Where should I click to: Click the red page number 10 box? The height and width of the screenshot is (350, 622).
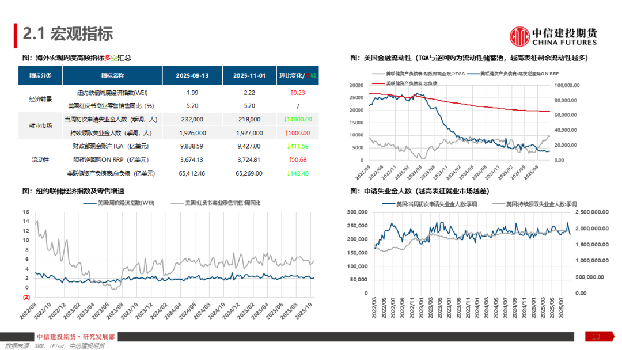click(x=596, y=336)
